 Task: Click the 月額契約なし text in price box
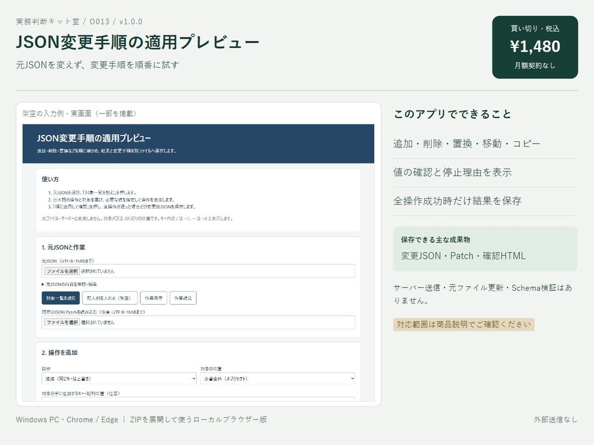pos(535,65)
